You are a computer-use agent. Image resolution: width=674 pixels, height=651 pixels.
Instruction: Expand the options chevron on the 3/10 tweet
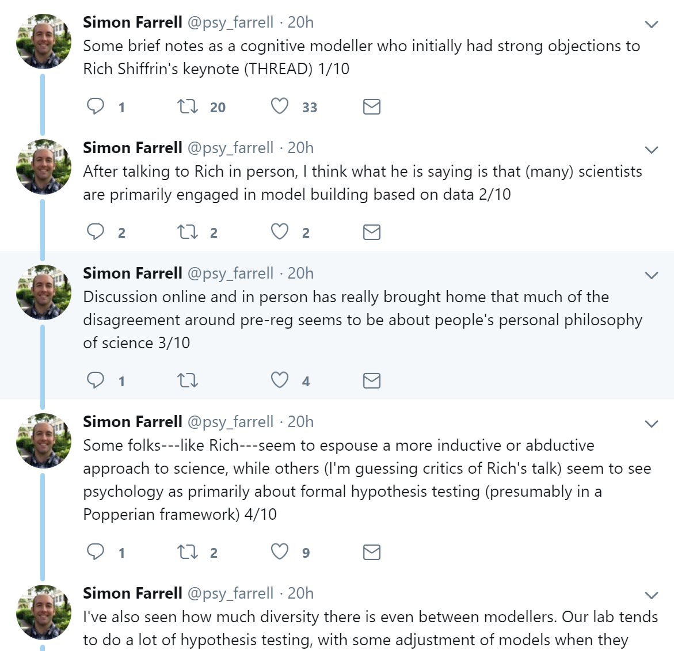click(x=652, y=275)
